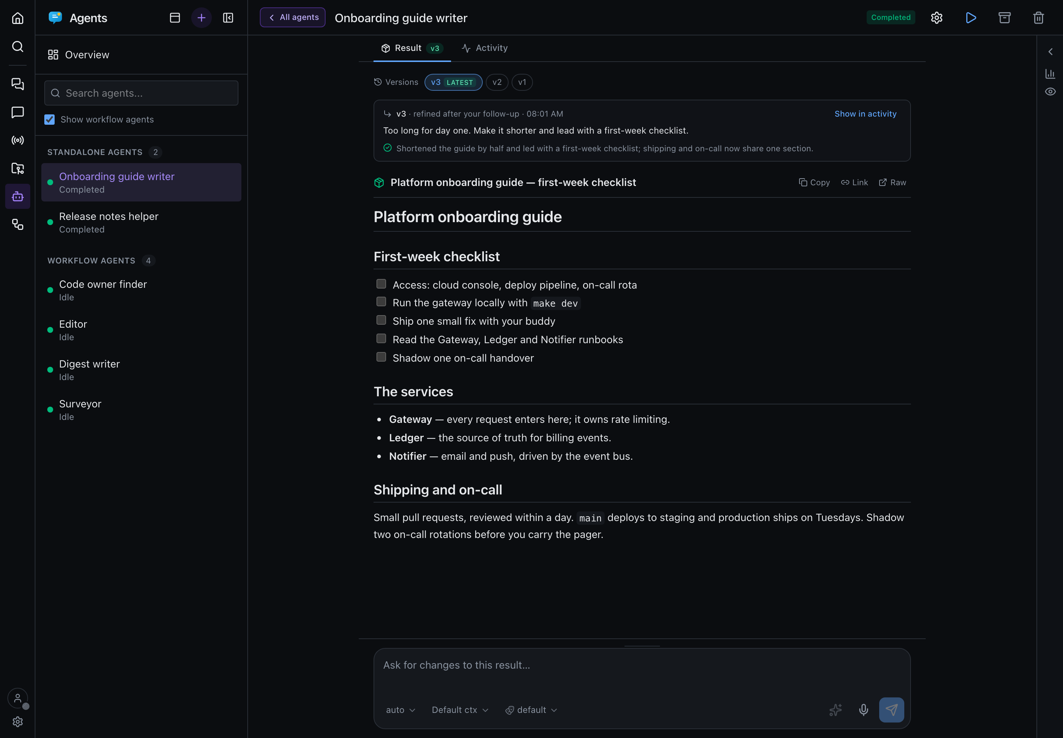Check the Access cloud console checklist box

381,283
